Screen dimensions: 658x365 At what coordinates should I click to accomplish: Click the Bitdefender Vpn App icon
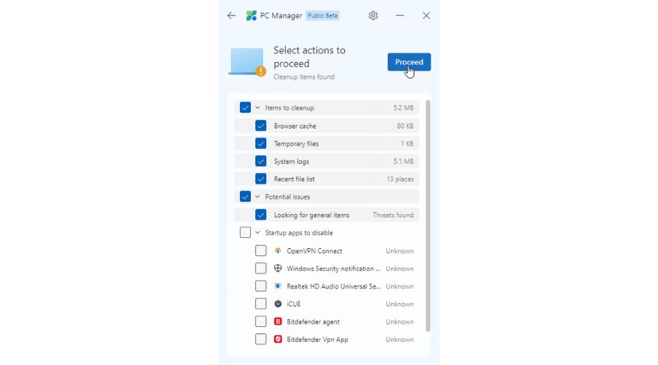278,339
